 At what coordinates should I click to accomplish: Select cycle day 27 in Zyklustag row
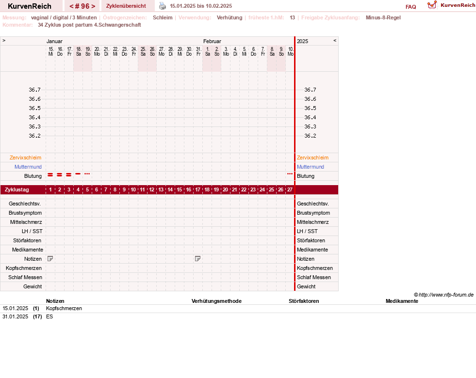tap(290, 190)
